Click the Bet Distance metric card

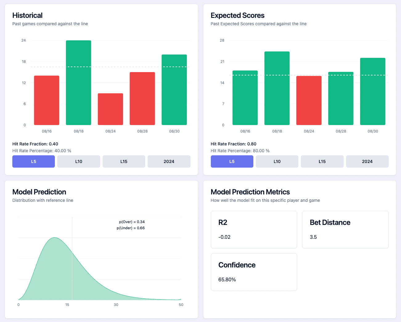point(345,230)
